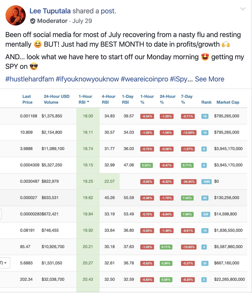Open the #ifyouknowyouknow hashtag
Image resolution: width=252 pixels, height=293 pixels.
(x=87, y=79)
